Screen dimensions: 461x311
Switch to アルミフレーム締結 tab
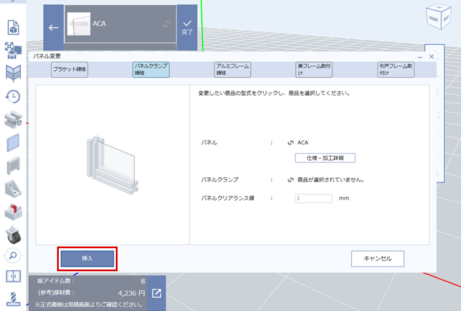click(232, 70)
